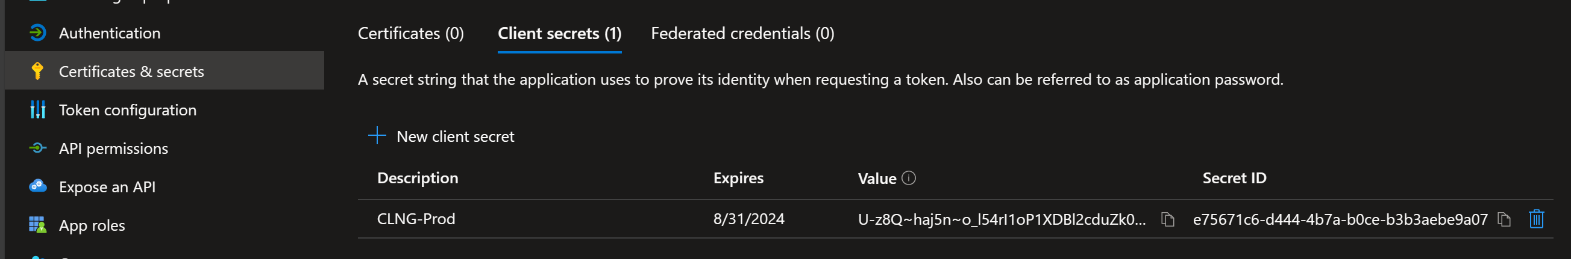
Task: Delete the CLNG-Prod client secret
Action: pos(1535,219)
